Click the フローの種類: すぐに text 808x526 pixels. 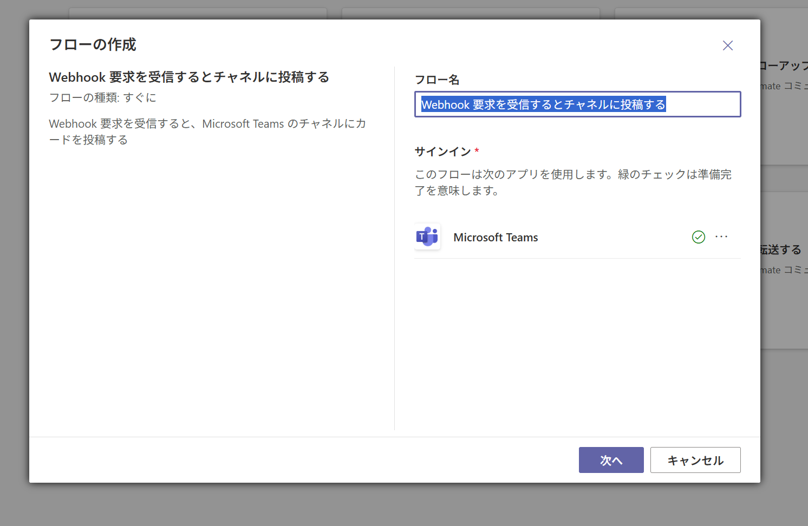(x=103, y=97)
